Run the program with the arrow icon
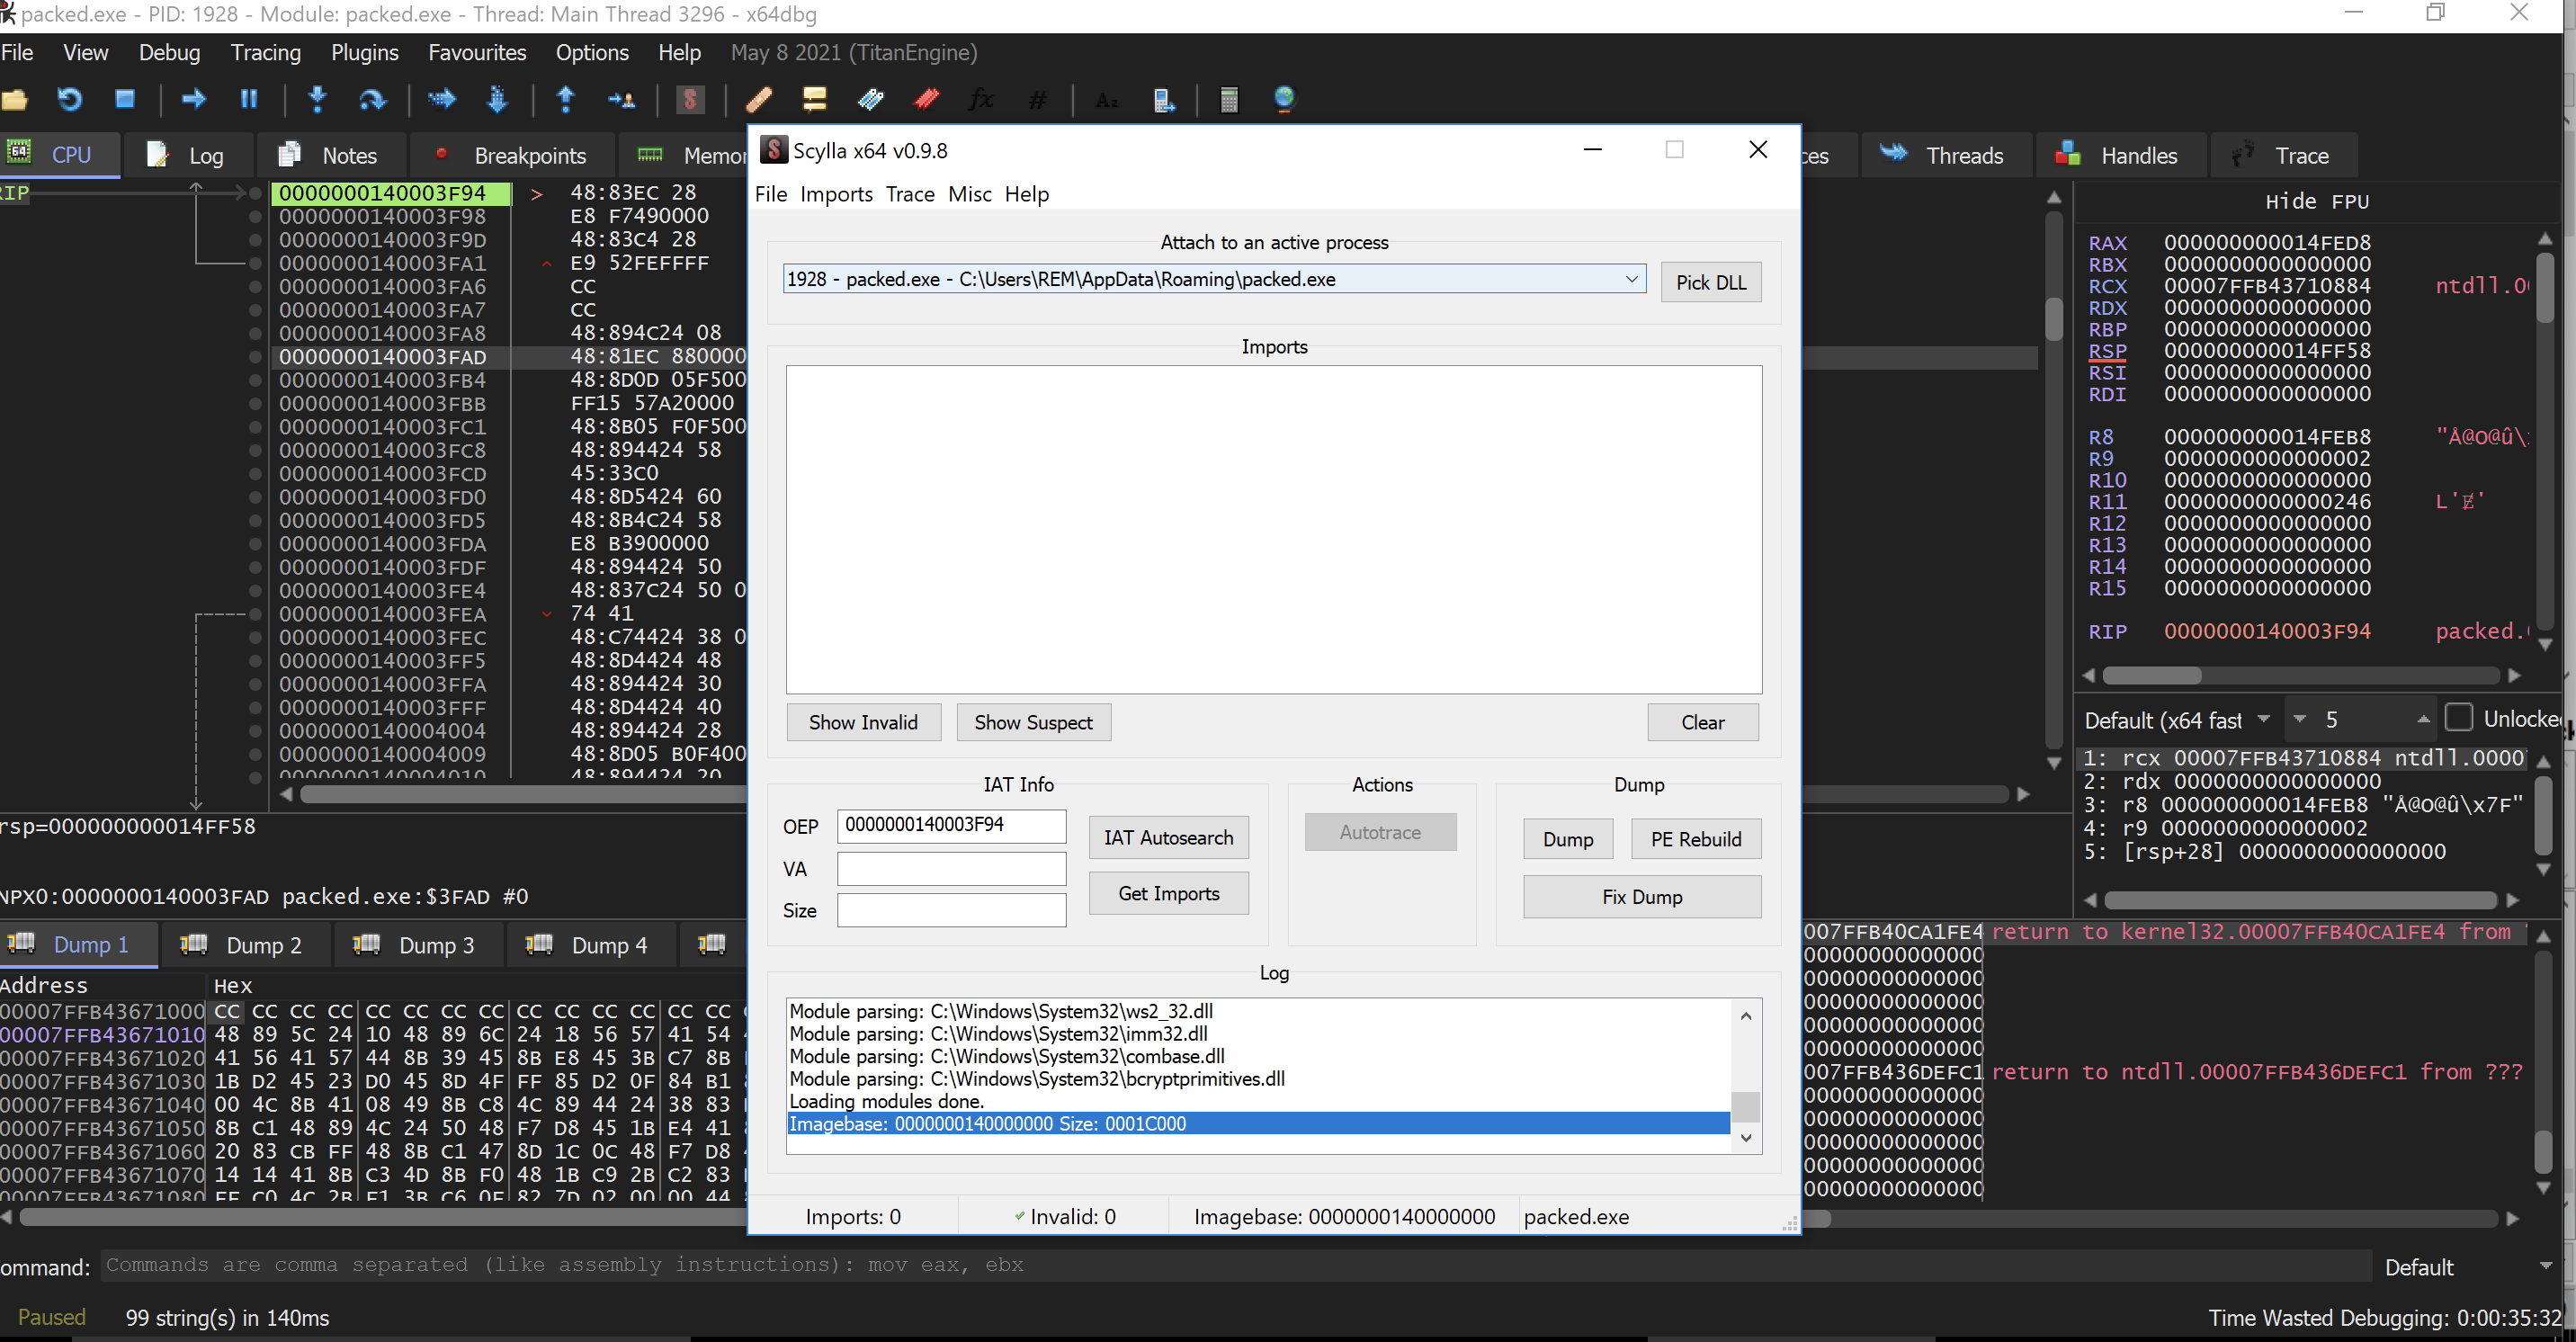The width and height of the screenshot is (2576, 1342). pos(194,99)
